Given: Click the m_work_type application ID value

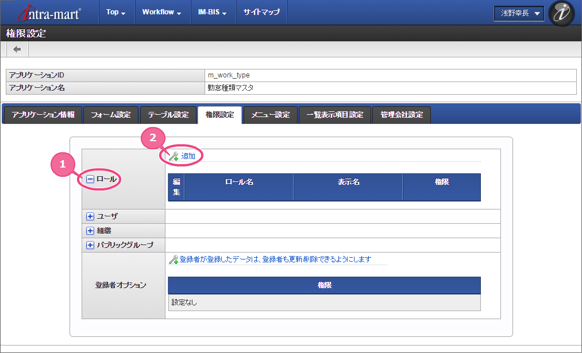Looking at the screenshot, I should coord(229,75).
